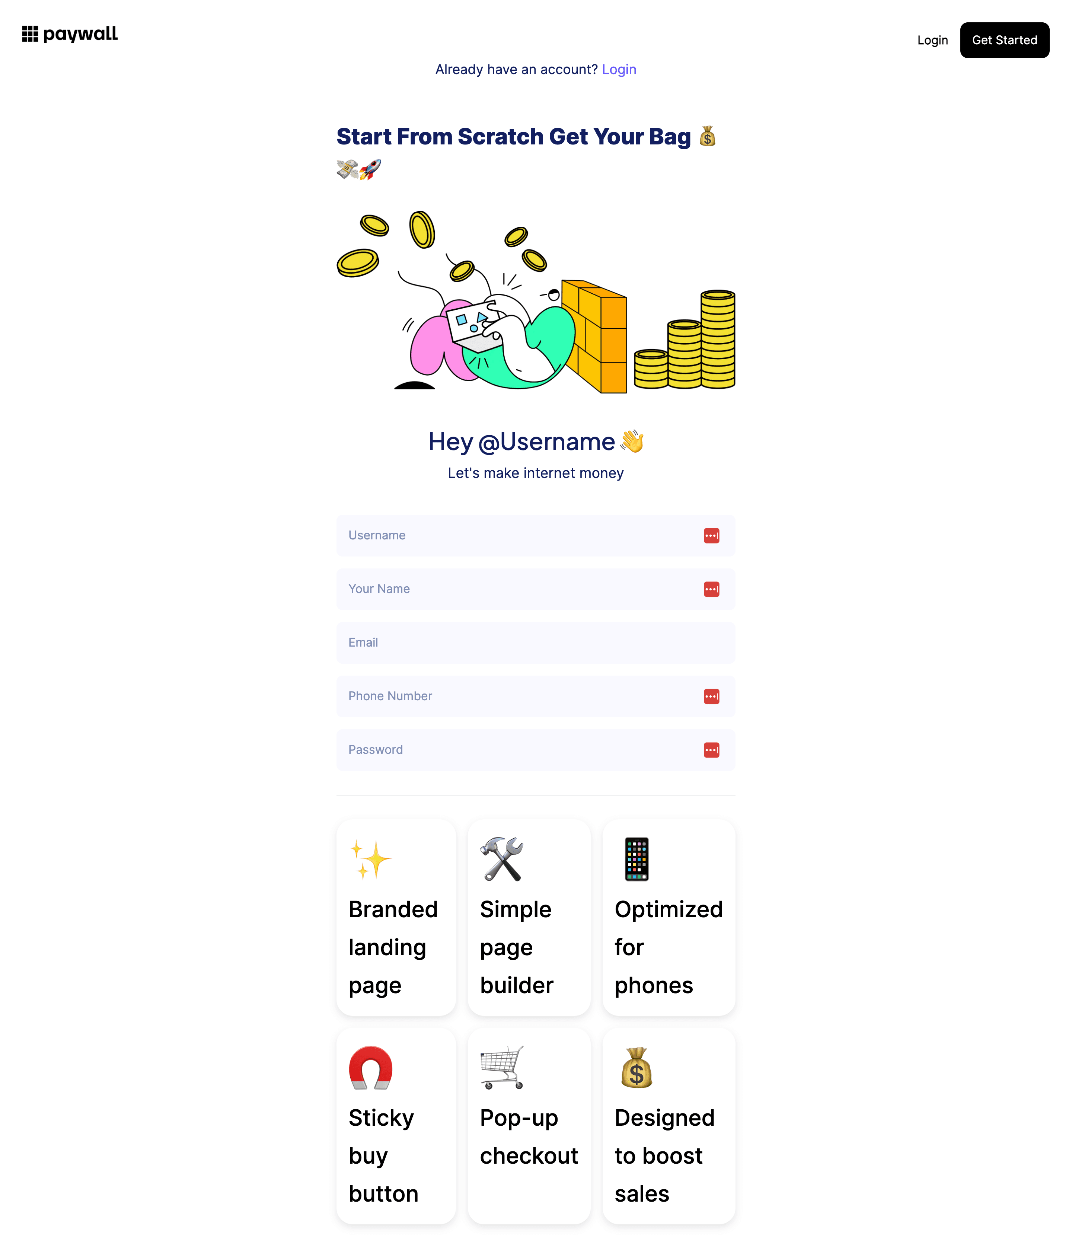The height and width of the screenshot is (1253, 1072).
Task: Click the Login menu item top right
Action: click(x=933, y=39)
